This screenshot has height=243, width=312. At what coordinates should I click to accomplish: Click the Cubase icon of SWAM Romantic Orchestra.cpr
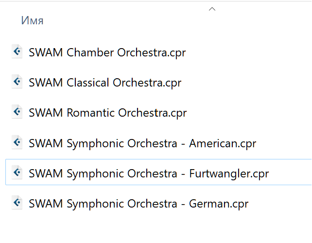tap(17, 112)
